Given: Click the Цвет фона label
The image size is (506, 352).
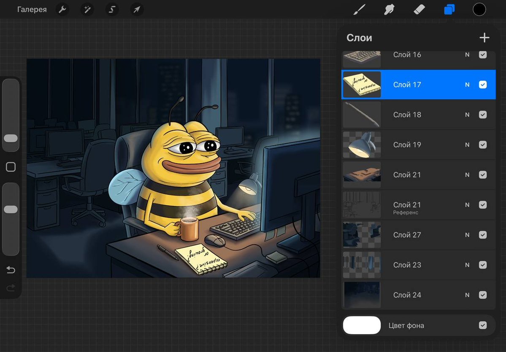Looking at the screenshot, I should [406, 325].
